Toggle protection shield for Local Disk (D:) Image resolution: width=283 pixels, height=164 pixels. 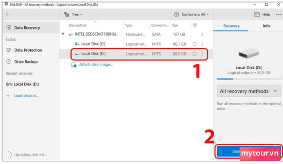(194, 54)
